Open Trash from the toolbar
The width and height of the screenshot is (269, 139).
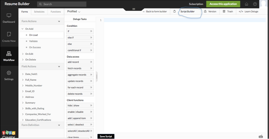(x=228, y=12)
